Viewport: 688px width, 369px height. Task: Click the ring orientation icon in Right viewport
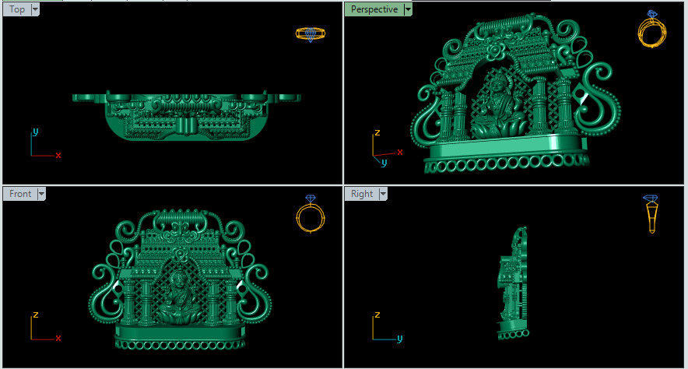pyautogui.click(x=651, y=213)
